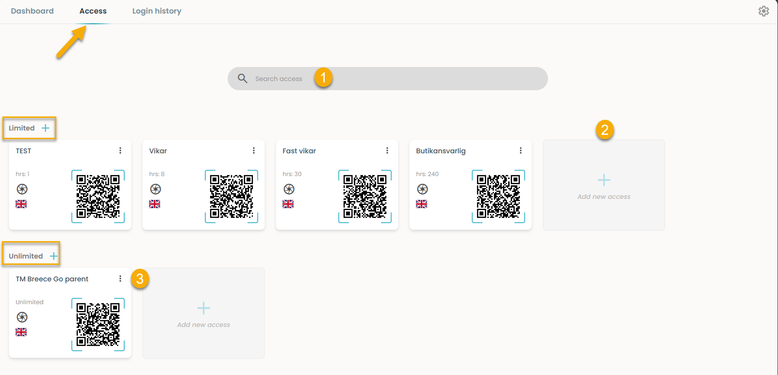Select the Butikansvarlig card title

click(x=441, y=151)
